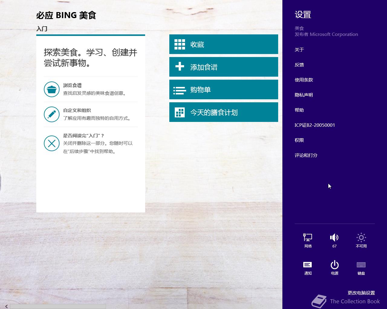This screenshot has height=309, width=387.
Task: Click text 查找启发灵感的美味食谱创意。
Action: [x=95, y=93]
